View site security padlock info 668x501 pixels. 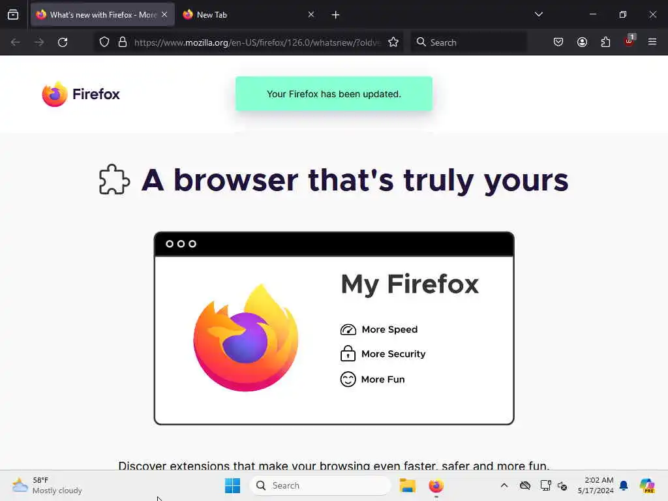tap(123, 42)
